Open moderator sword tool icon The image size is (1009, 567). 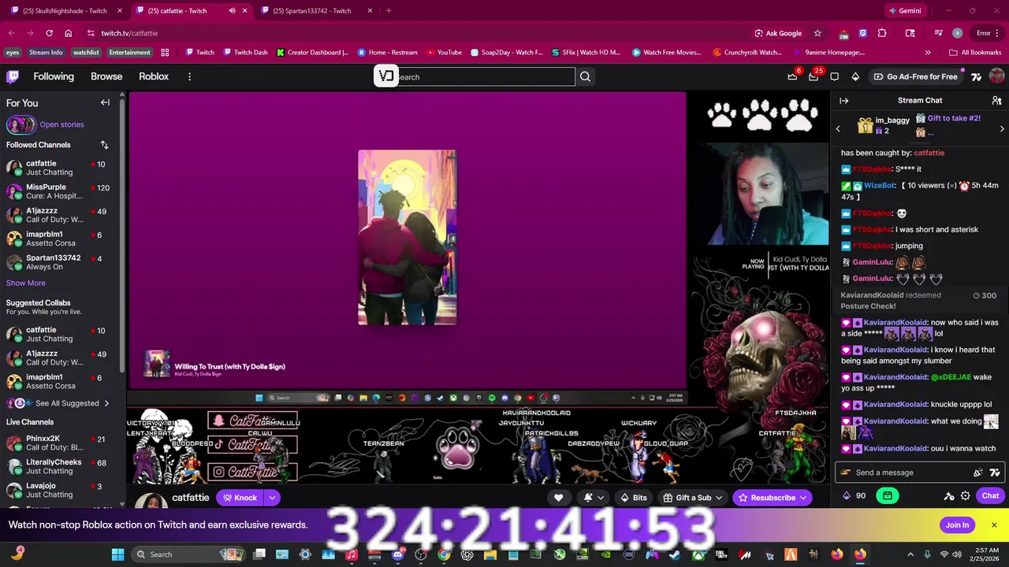949,496
